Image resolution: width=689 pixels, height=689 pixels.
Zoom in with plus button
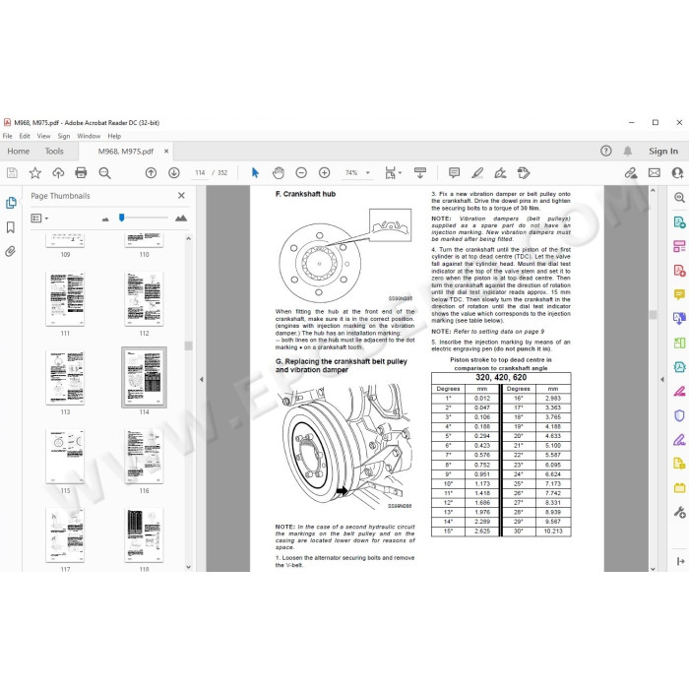[x=324, y=172]
